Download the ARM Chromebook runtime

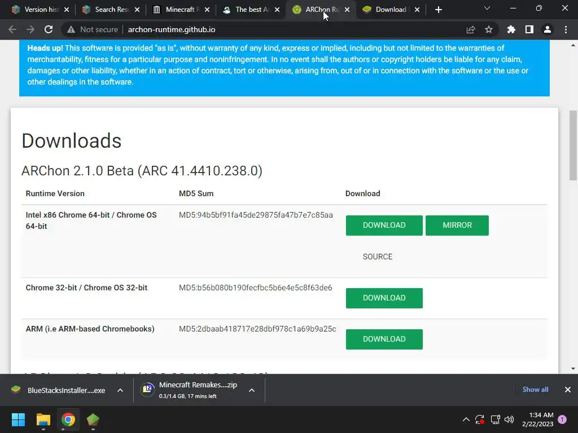point(384,339)
